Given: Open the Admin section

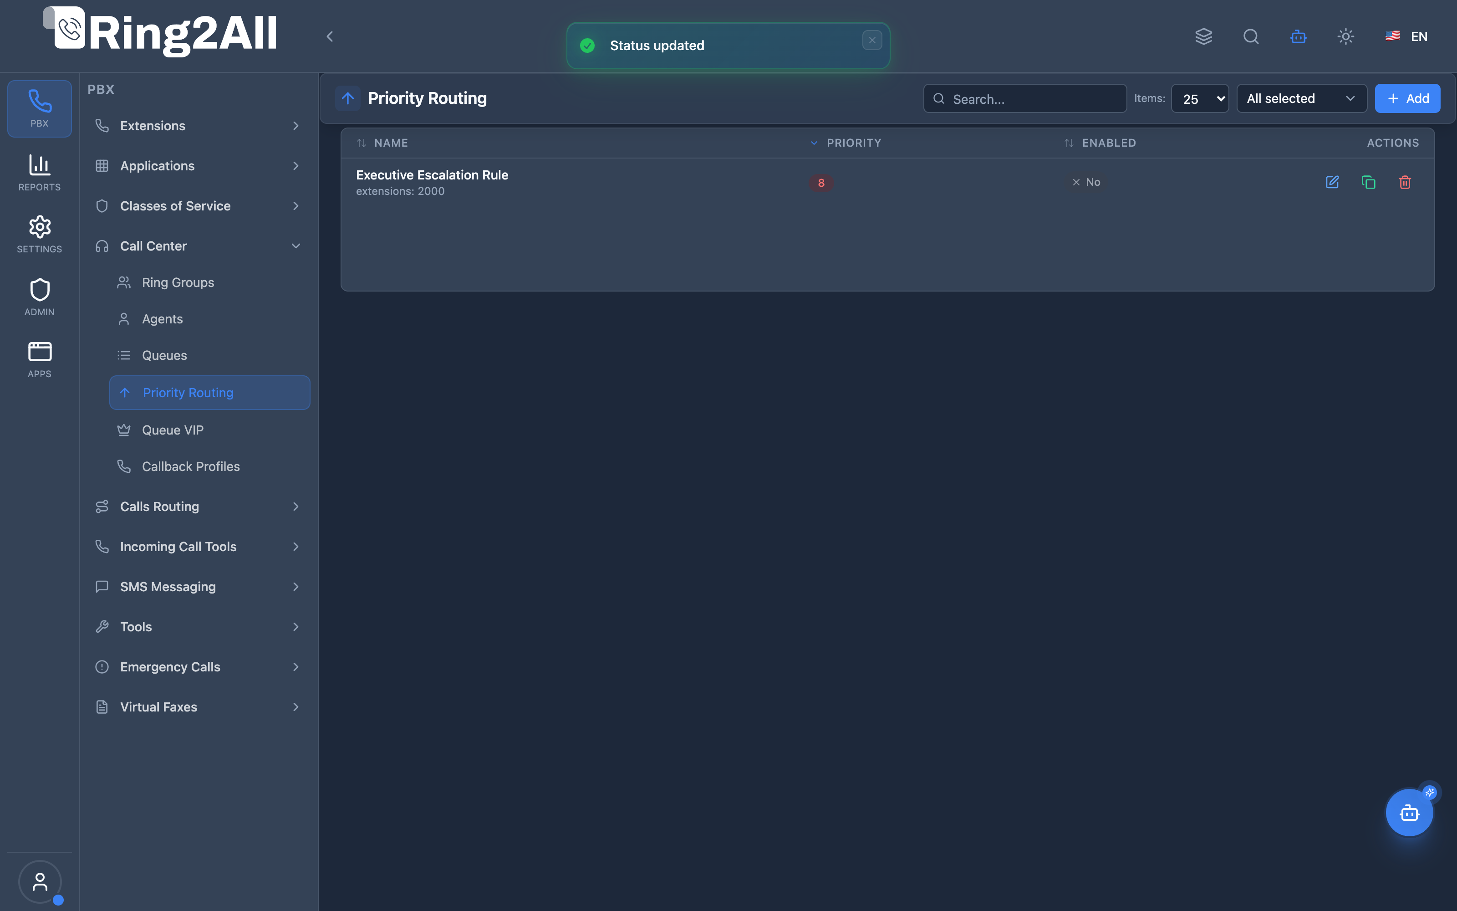Looking at the screenshot, I should click(40, 297).
